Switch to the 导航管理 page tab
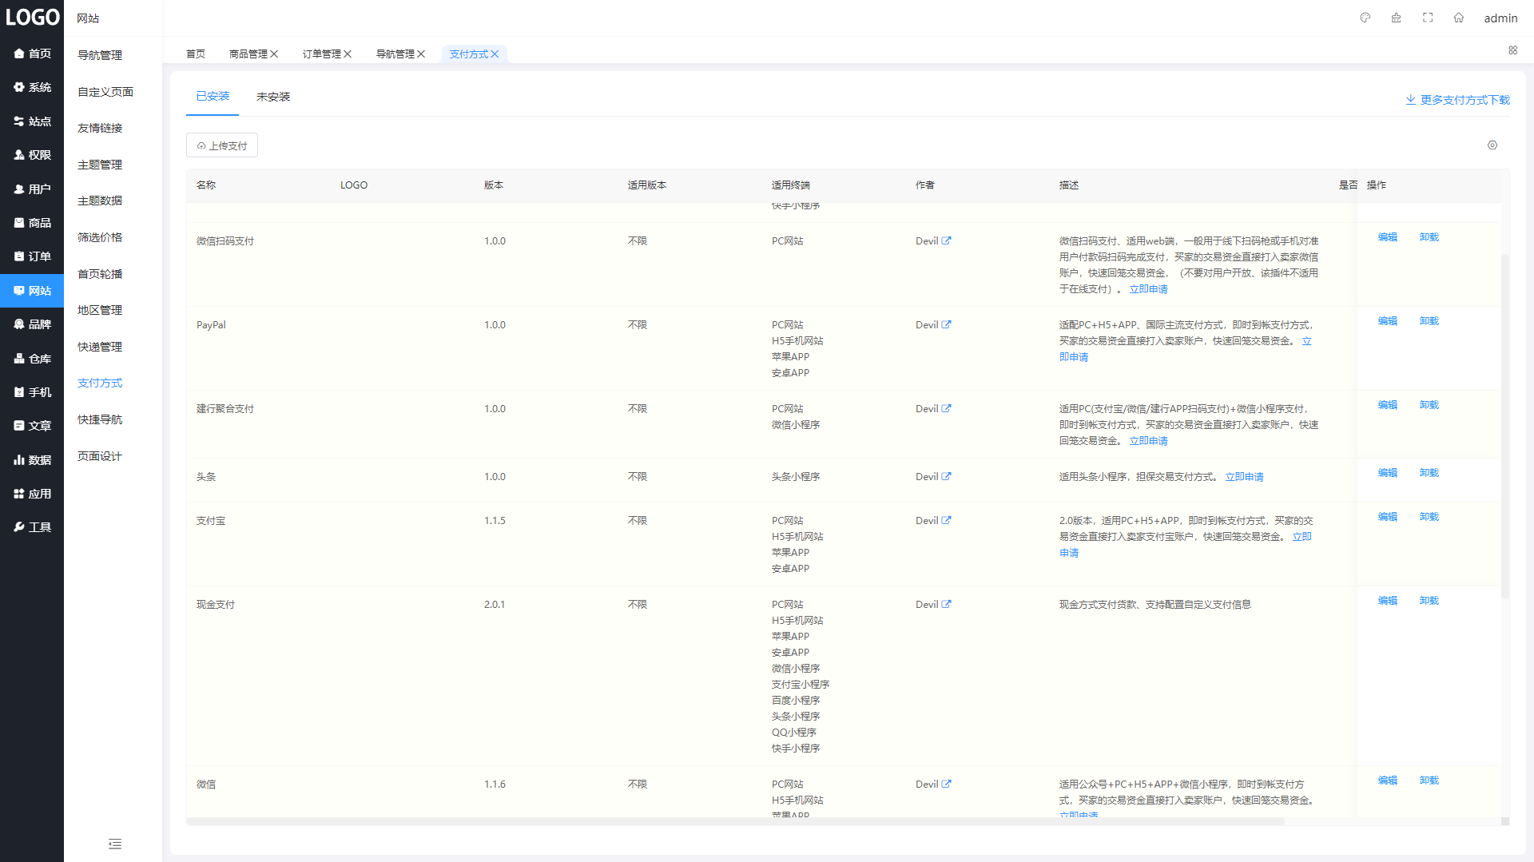 click(x=395, y=54)
